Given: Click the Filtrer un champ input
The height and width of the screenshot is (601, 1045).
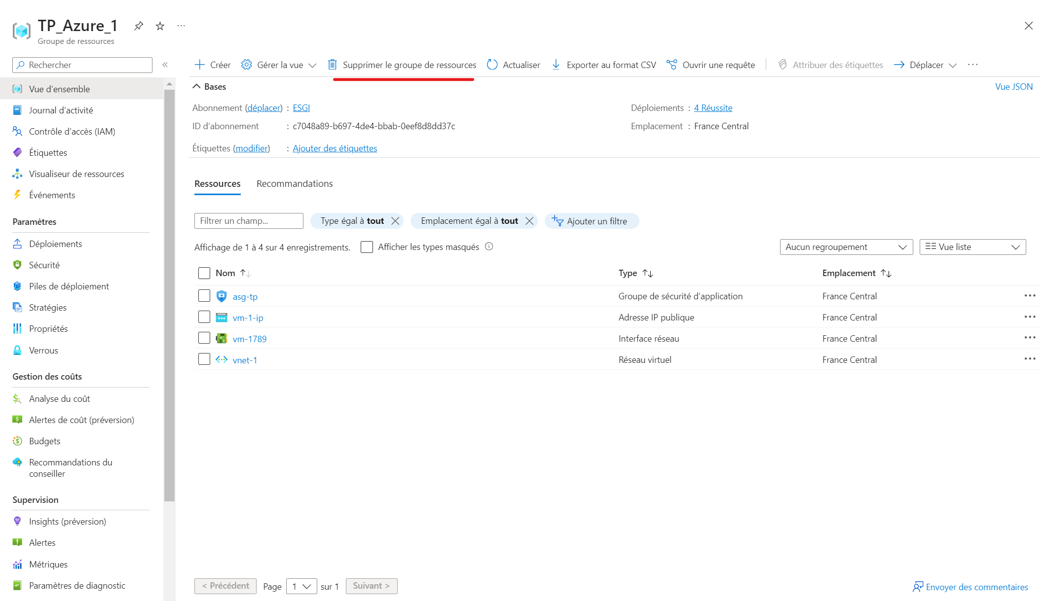Looking at the screenshot, I should tap(249, 221).
